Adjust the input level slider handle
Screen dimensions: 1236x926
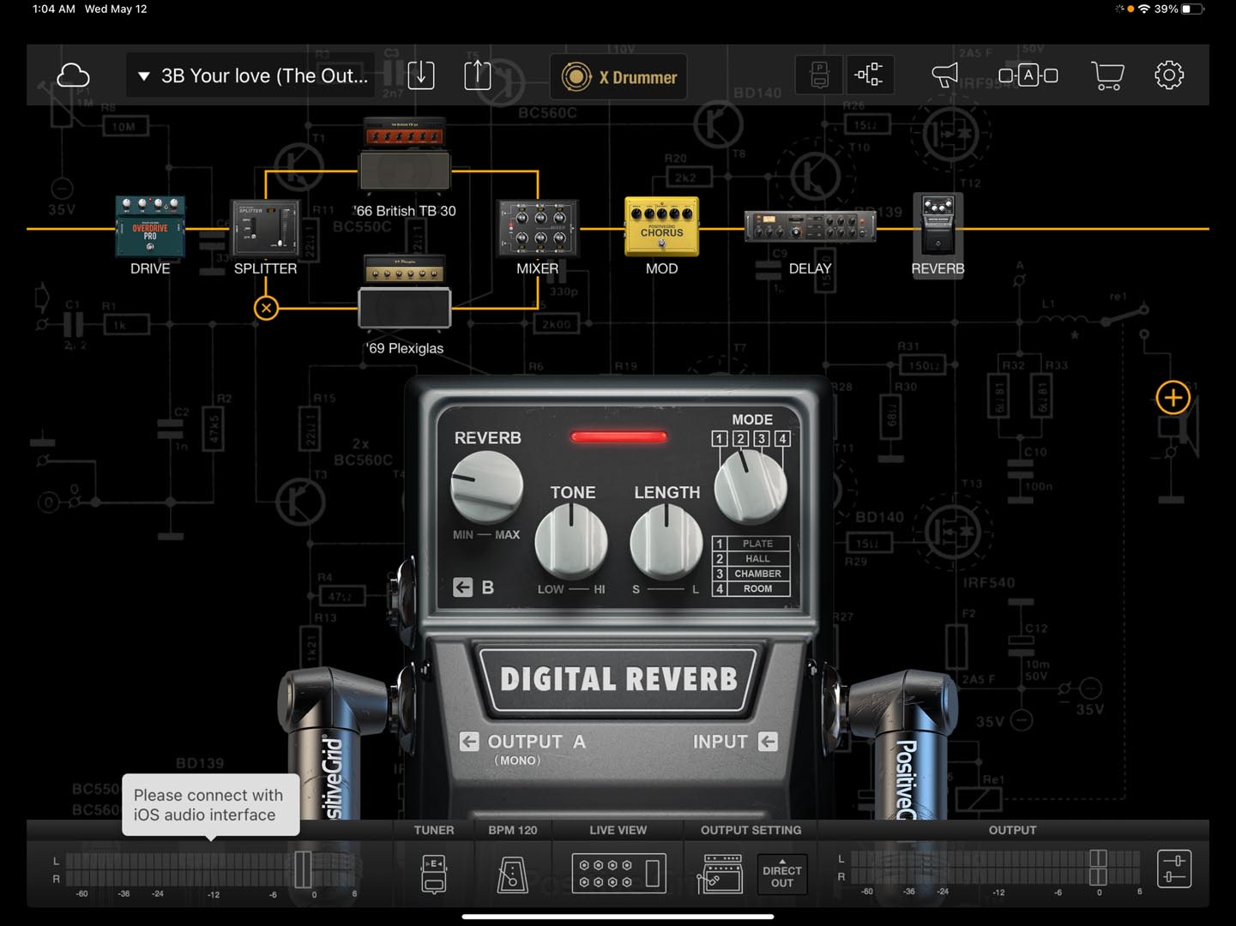303,869
